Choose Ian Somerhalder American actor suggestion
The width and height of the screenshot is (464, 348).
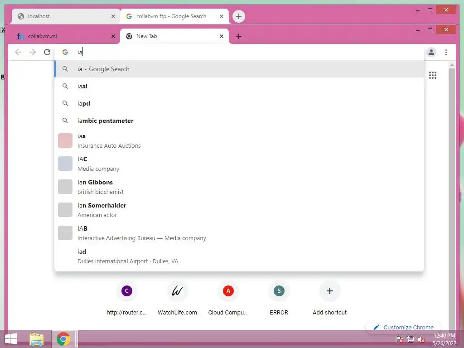click(x=239, y=210)
